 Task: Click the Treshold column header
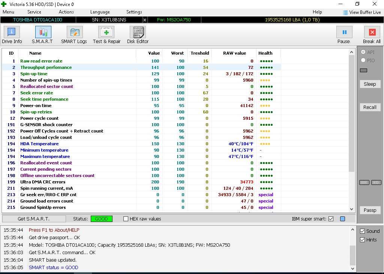(x=200, y=53)
